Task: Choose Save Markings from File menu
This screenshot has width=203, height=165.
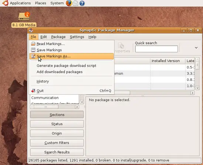Action: (x=72, y=50)
